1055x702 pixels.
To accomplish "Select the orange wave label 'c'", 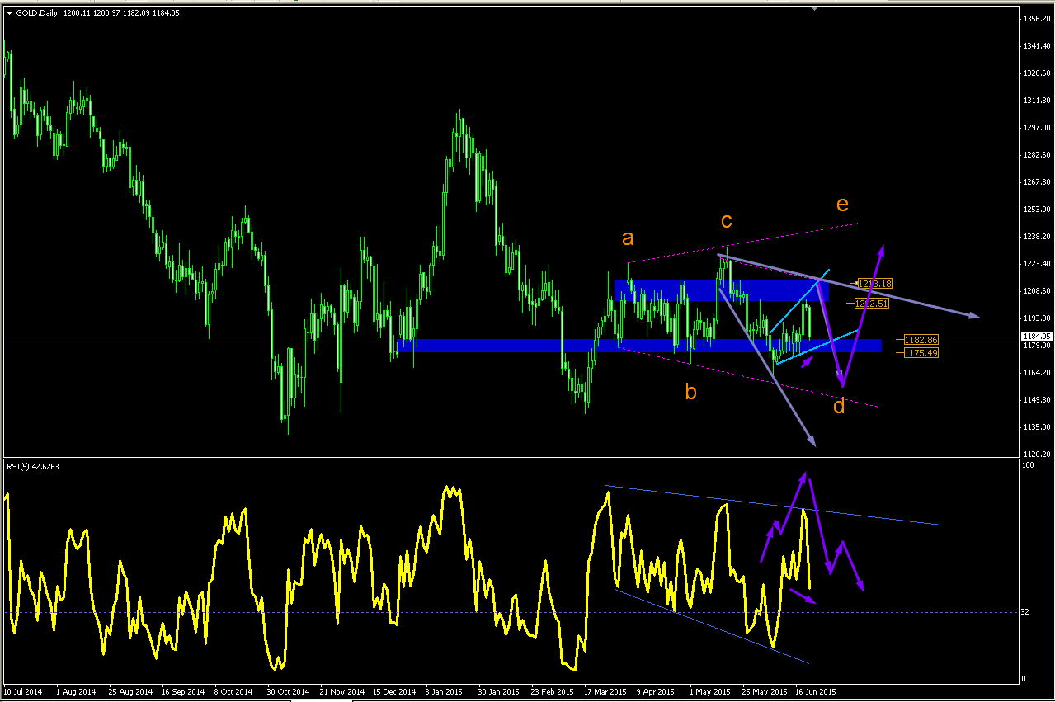I will coord(726,221).
